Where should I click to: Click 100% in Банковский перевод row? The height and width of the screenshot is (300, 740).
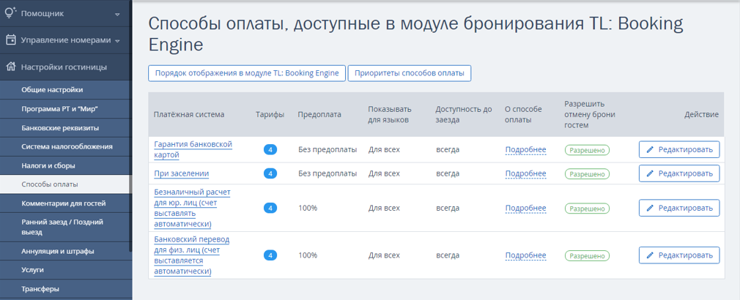click(308, 255)
